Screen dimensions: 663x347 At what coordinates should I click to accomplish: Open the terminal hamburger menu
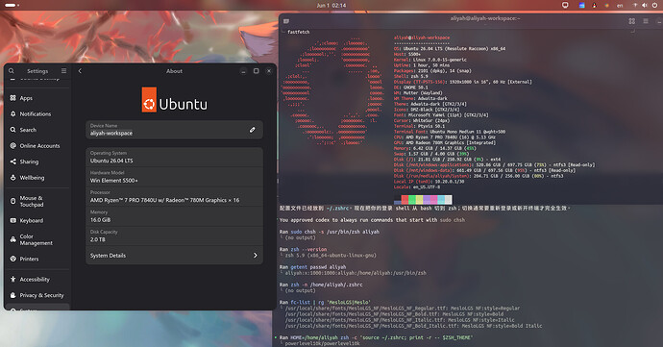[646, 21]
